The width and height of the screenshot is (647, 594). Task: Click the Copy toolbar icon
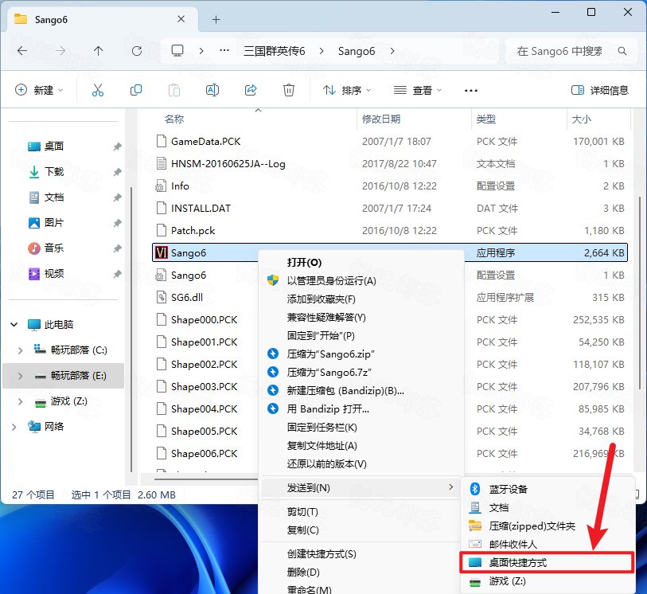pos(136,90)
